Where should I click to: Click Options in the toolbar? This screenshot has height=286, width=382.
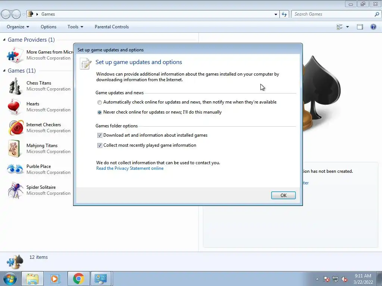pos(48,27)
